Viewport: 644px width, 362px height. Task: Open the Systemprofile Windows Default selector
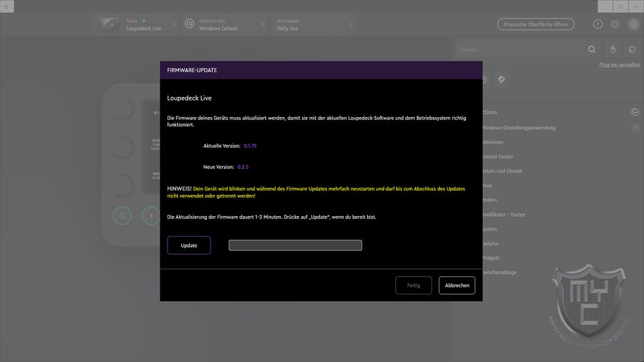225,24
